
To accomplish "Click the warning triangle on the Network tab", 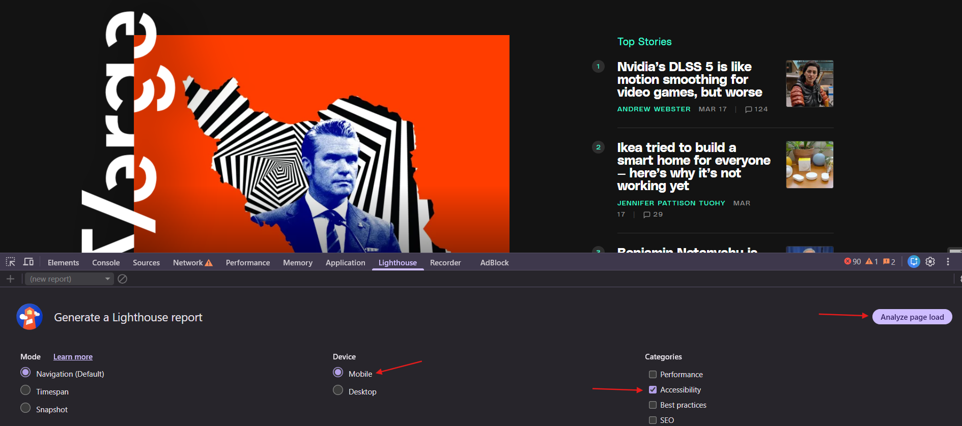I will pyautogui.click(x=209, y=263).
